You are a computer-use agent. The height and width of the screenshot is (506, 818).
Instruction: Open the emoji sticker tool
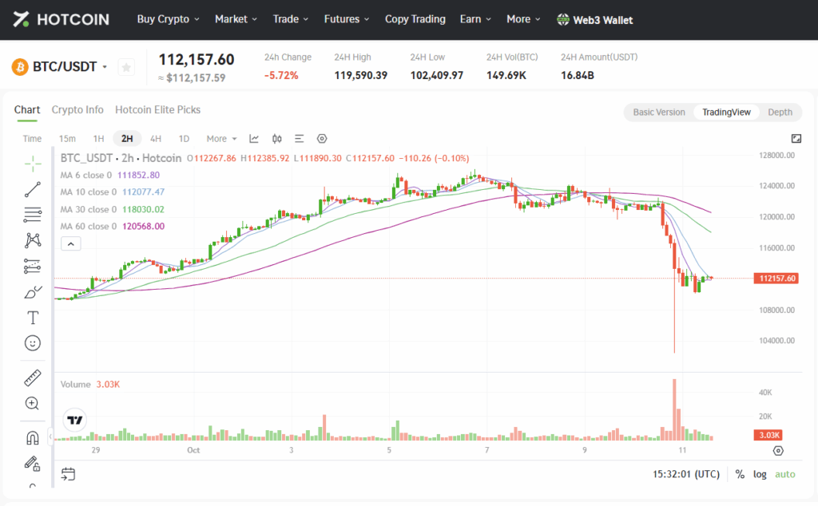pos(32,342)
